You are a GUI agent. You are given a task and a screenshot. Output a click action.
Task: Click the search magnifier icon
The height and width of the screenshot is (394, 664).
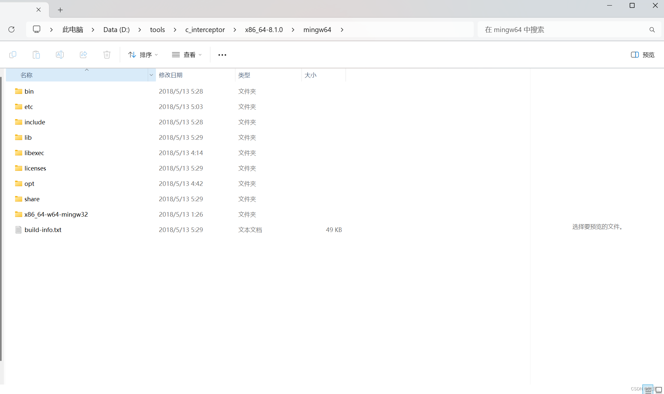[x=652, y=29]
